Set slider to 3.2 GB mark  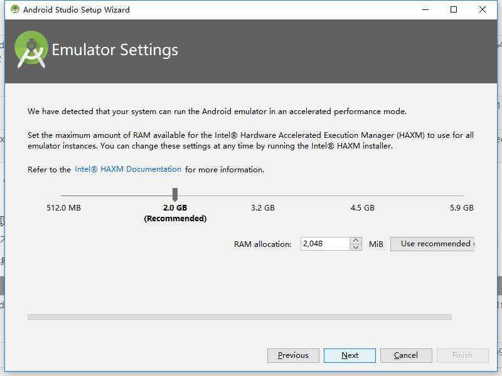coord(262,208)
